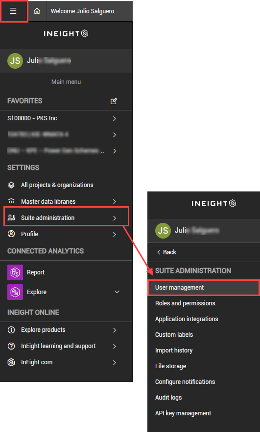
Task: Click the Master data libraries building icon
Action: click(x=11, y=202)
